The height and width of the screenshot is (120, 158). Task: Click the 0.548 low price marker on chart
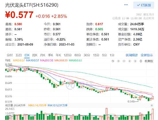[131, 101]
